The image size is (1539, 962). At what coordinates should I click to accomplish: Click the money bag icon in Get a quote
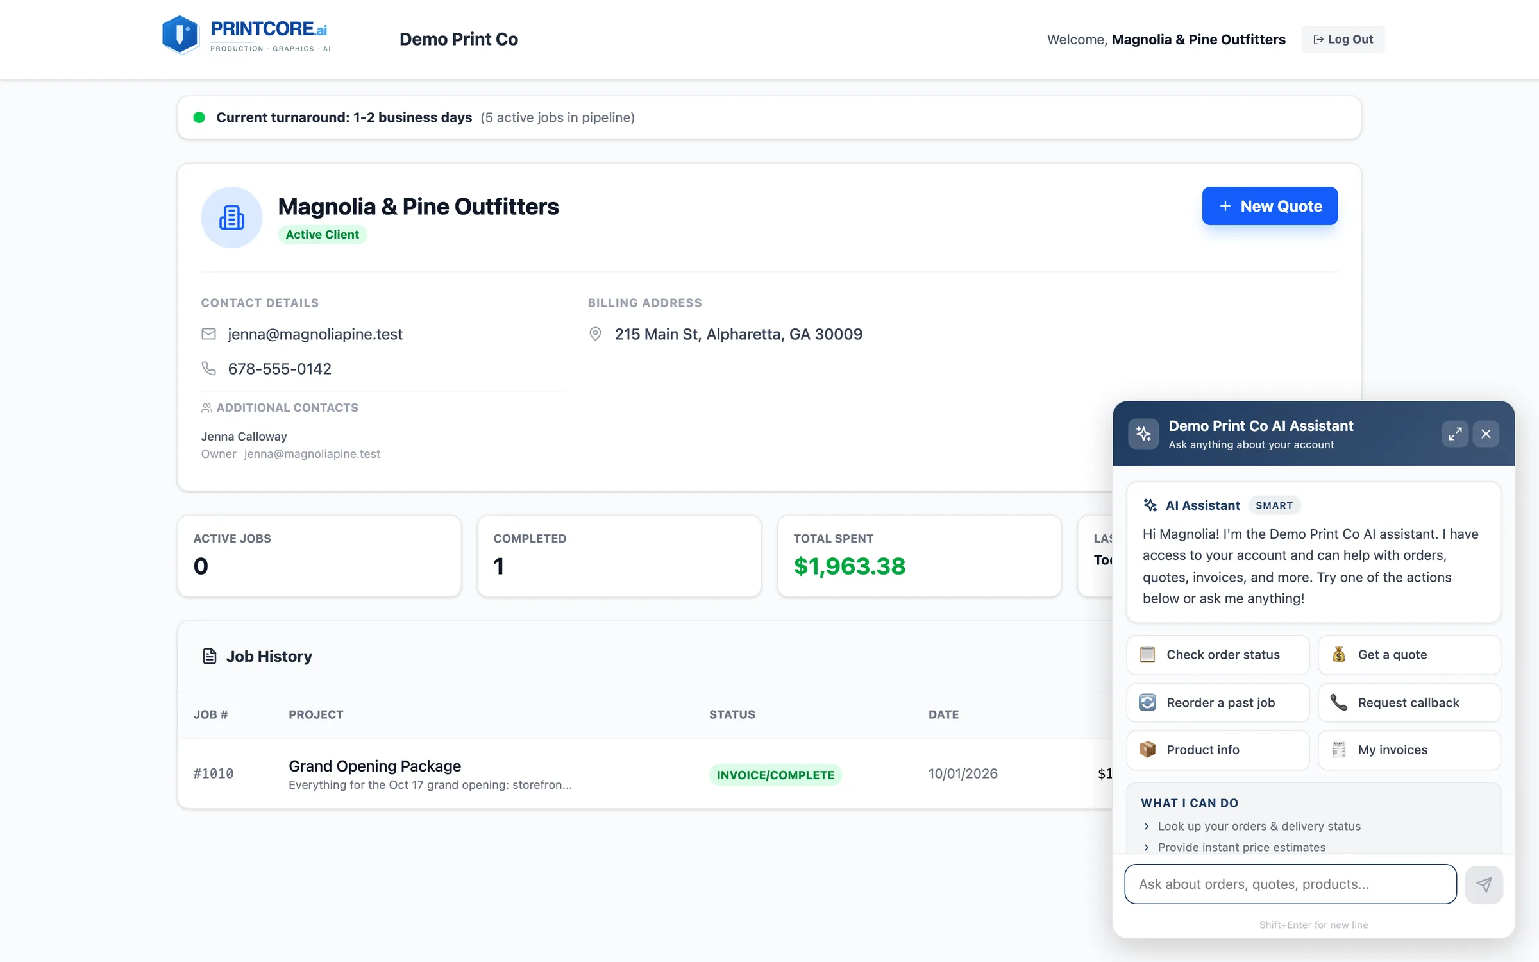[1339, 655]
